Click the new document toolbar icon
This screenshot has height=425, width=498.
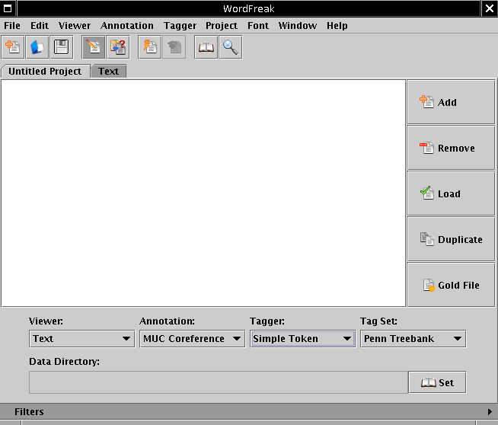pyautogui.click(x=13, y=47)
